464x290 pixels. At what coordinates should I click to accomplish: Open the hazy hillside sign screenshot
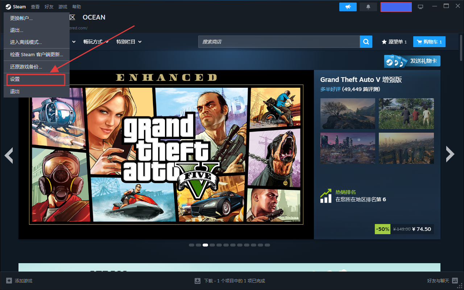(x=406, y=148)
